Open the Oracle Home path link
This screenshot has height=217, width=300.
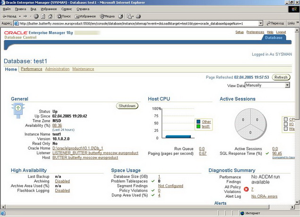tap(77, 148)
